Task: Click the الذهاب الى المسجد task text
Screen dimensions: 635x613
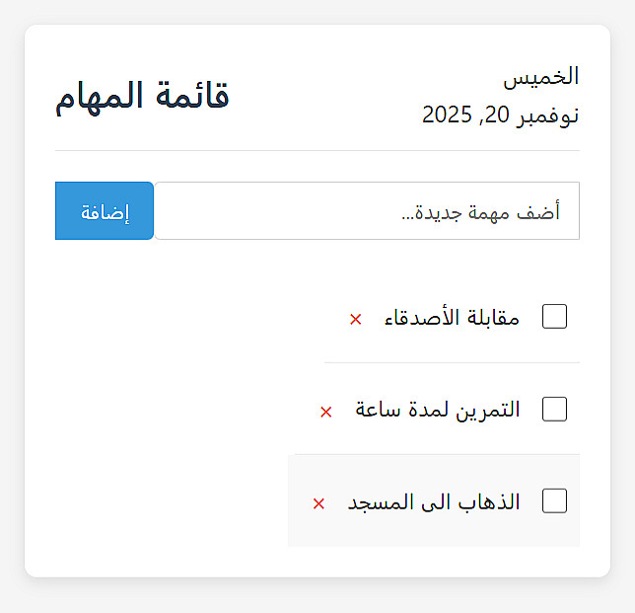Action: click(434, 502)
